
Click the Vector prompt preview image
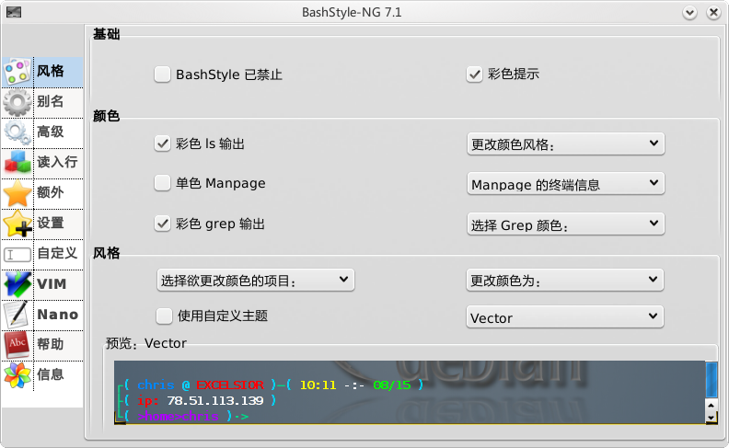click(409, 392)
